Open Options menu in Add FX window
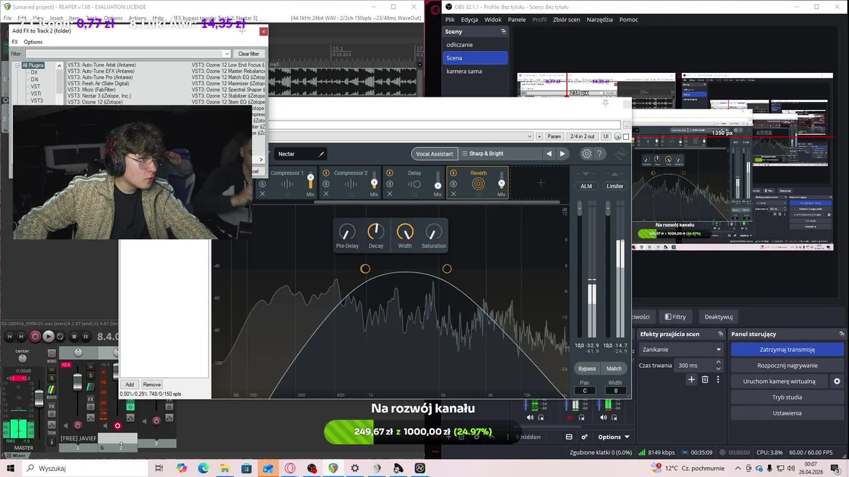The height and width of the screenshot is (477, 849). pyautogui.click(x=33, y=42)
